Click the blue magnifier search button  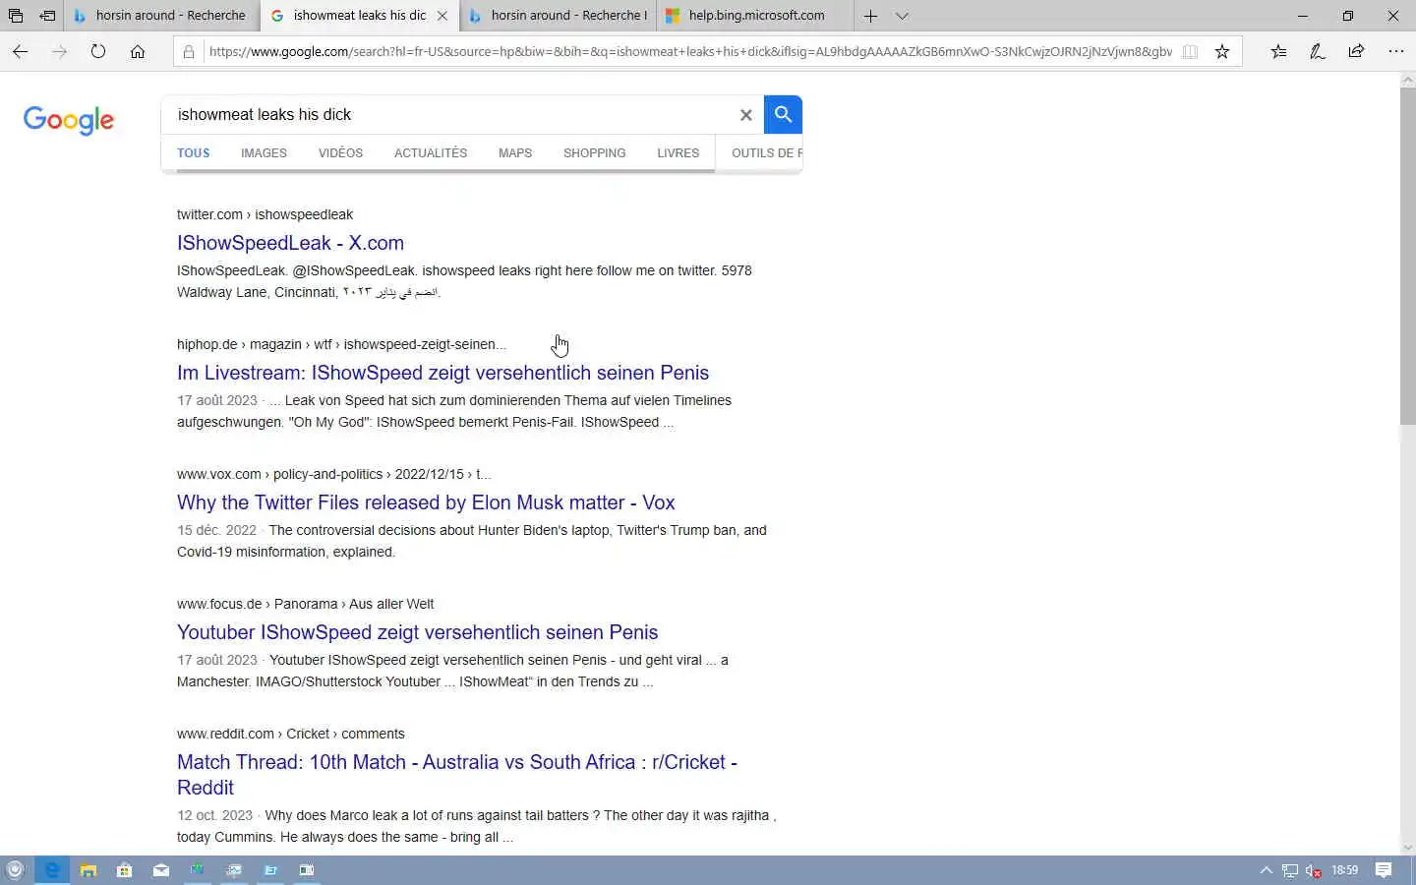(783, 114)
